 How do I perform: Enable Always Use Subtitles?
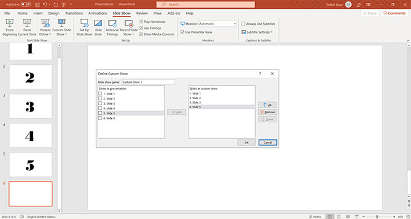(x=243, y=24)
